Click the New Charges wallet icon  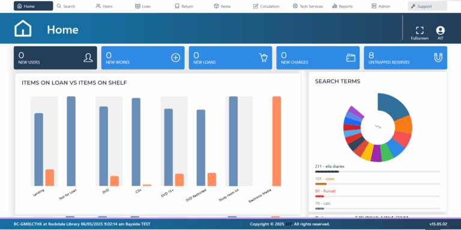351,57
